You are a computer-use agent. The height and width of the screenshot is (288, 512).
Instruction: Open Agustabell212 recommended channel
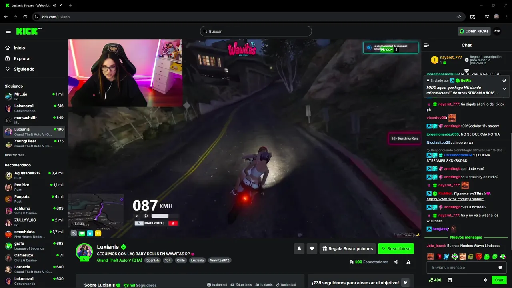pyautogui.click(x=34, y=176)
